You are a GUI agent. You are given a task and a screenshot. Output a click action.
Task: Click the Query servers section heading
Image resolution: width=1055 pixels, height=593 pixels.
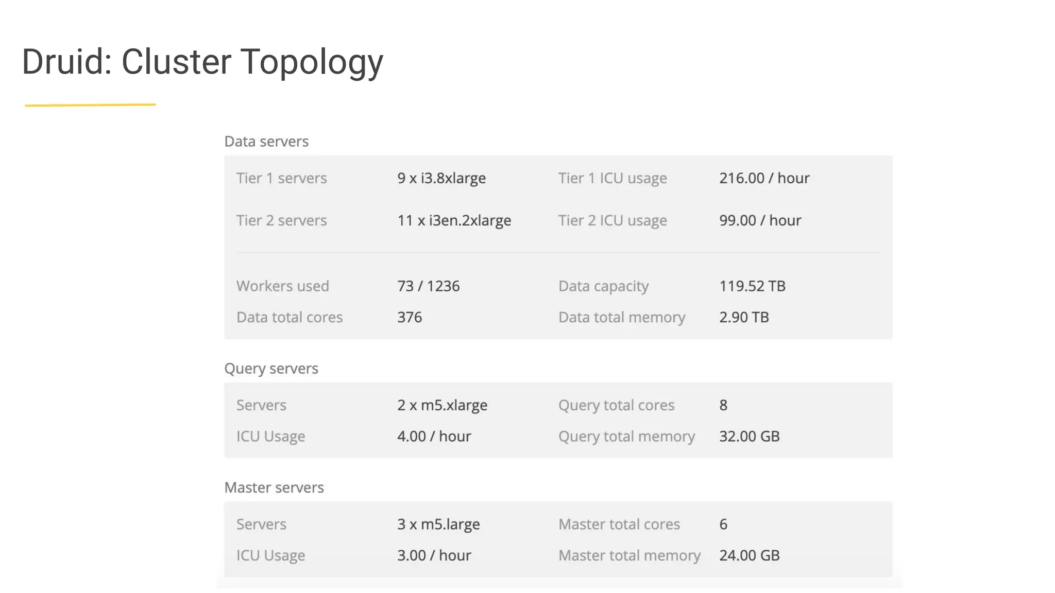[x=271, y=369]
